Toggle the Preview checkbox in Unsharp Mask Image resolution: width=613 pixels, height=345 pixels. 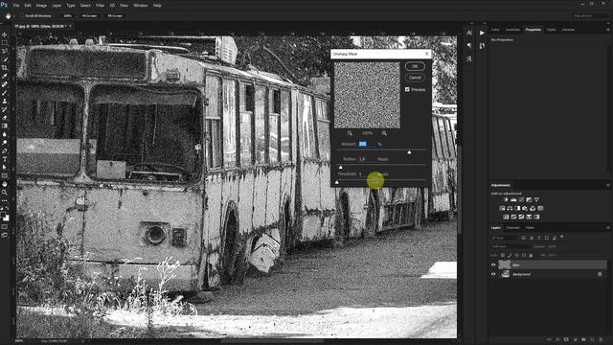pos(407,89)
